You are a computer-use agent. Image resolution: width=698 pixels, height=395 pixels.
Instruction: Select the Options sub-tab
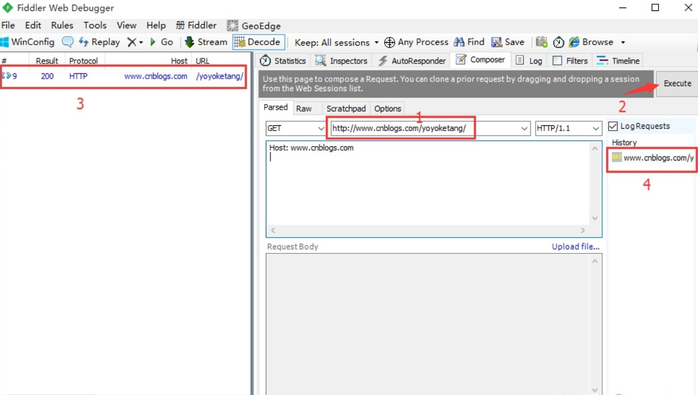388,109
